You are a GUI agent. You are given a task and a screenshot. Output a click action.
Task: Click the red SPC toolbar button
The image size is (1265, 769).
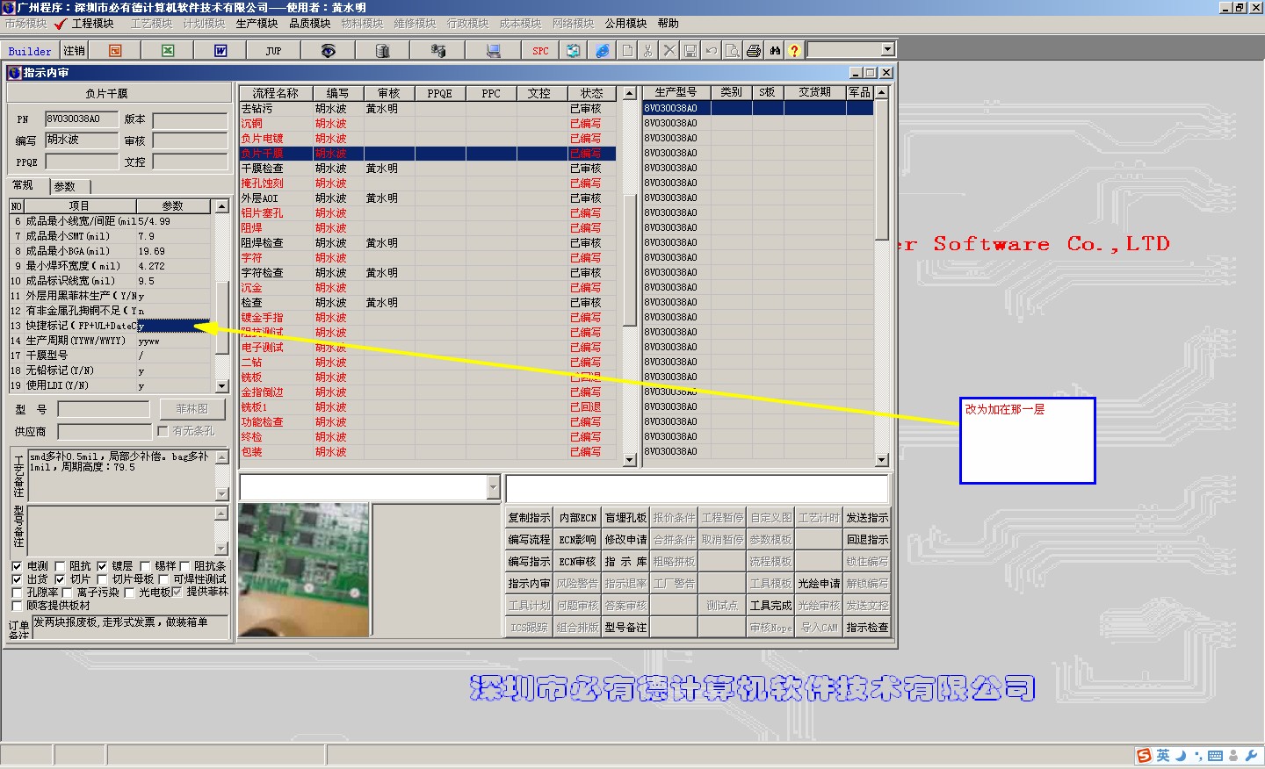pyautogui.click(x=540, y=51)
